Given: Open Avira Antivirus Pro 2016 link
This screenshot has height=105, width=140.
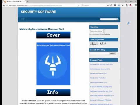Looking at the screenshot, I should (98, 73).
